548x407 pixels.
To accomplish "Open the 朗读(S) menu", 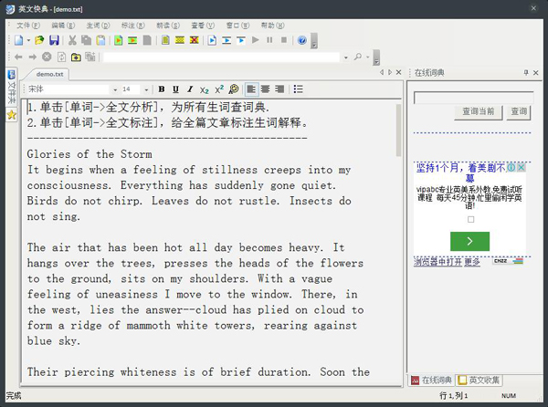I will (168, 26).
